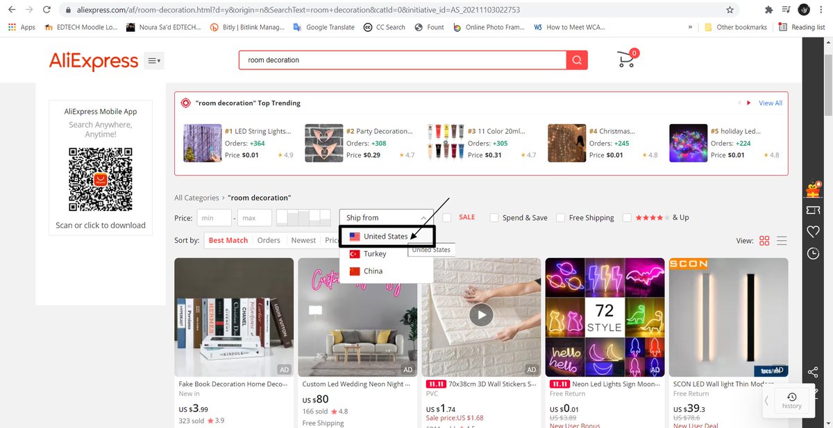Select China shipping option
This screenshot has width=833, height=428.
387,271
